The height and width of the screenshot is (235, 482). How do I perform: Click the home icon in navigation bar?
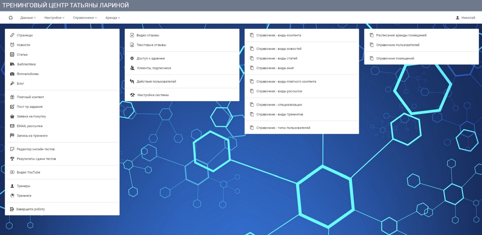[x=11, y=17]
